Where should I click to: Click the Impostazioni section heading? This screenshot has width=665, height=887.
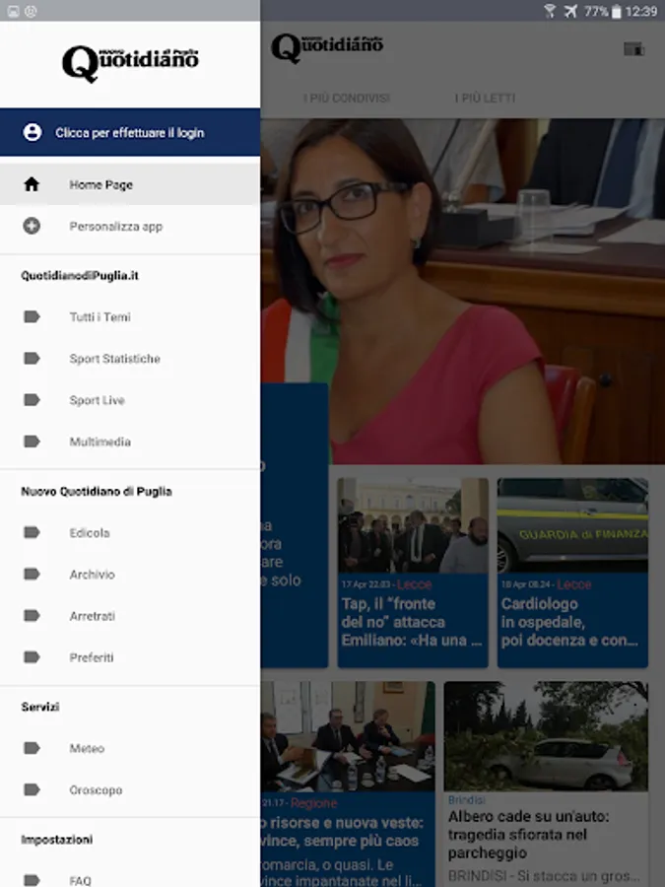[x=56, y=840]
